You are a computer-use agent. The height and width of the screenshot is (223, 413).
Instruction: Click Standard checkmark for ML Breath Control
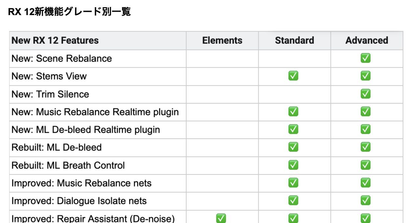[293, 165]
